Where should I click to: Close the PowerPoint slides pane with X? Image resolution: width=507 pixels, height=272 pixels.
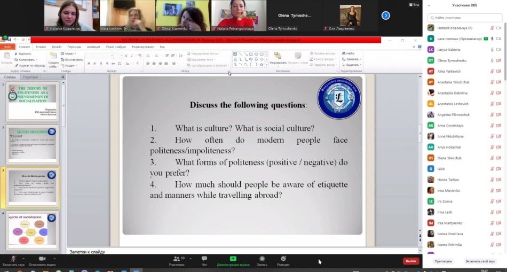(x=62, y=77)
